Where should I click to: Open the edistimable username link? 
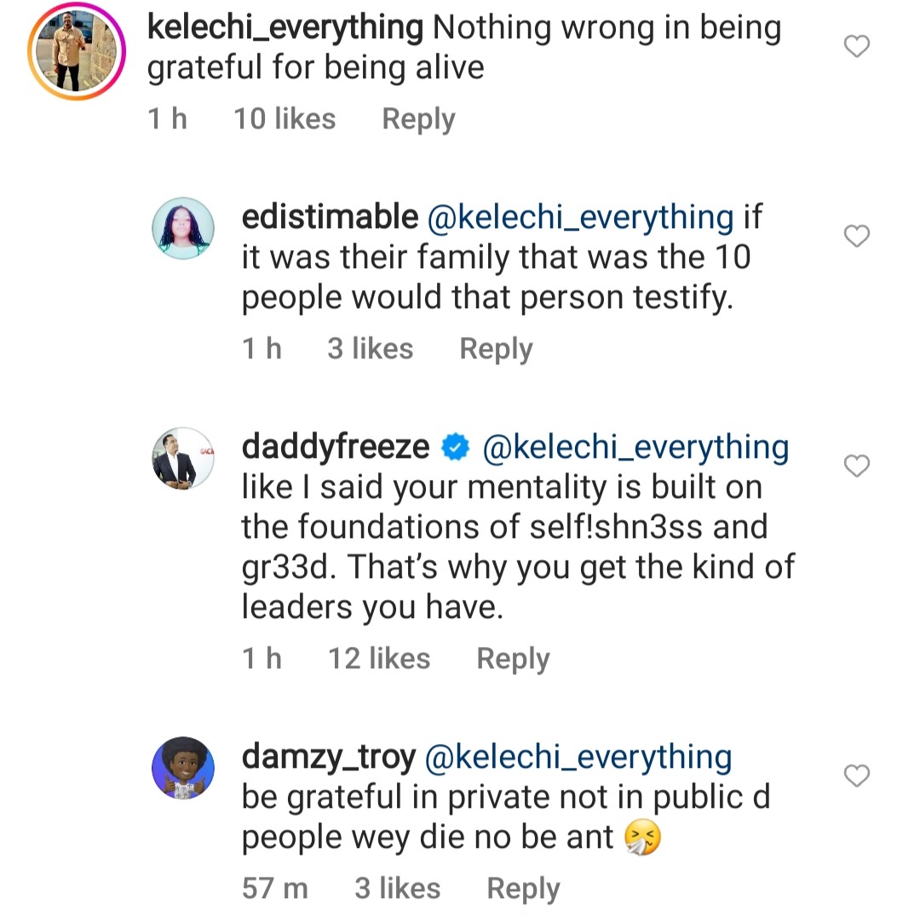[330, 217]
